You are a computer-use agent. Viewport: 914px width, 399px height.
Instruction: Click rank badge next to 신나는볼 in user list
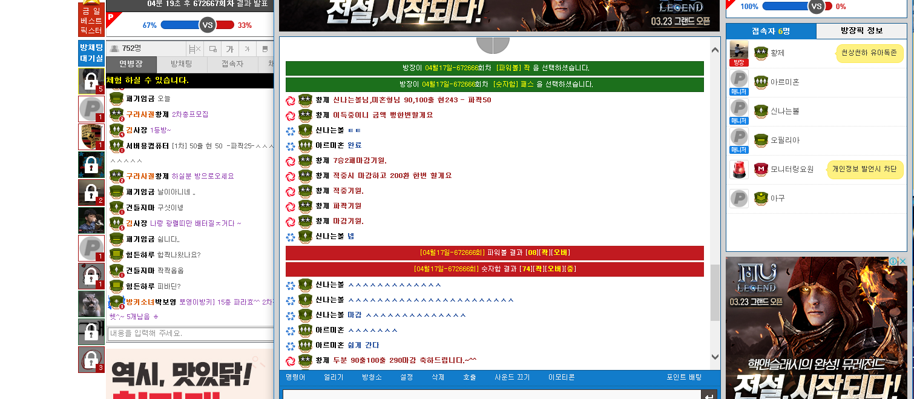pyautogui.click(x=761, y=111)
